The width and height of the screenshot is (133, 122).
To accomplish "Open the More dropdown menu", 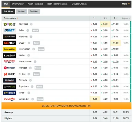I will (126, 4).
